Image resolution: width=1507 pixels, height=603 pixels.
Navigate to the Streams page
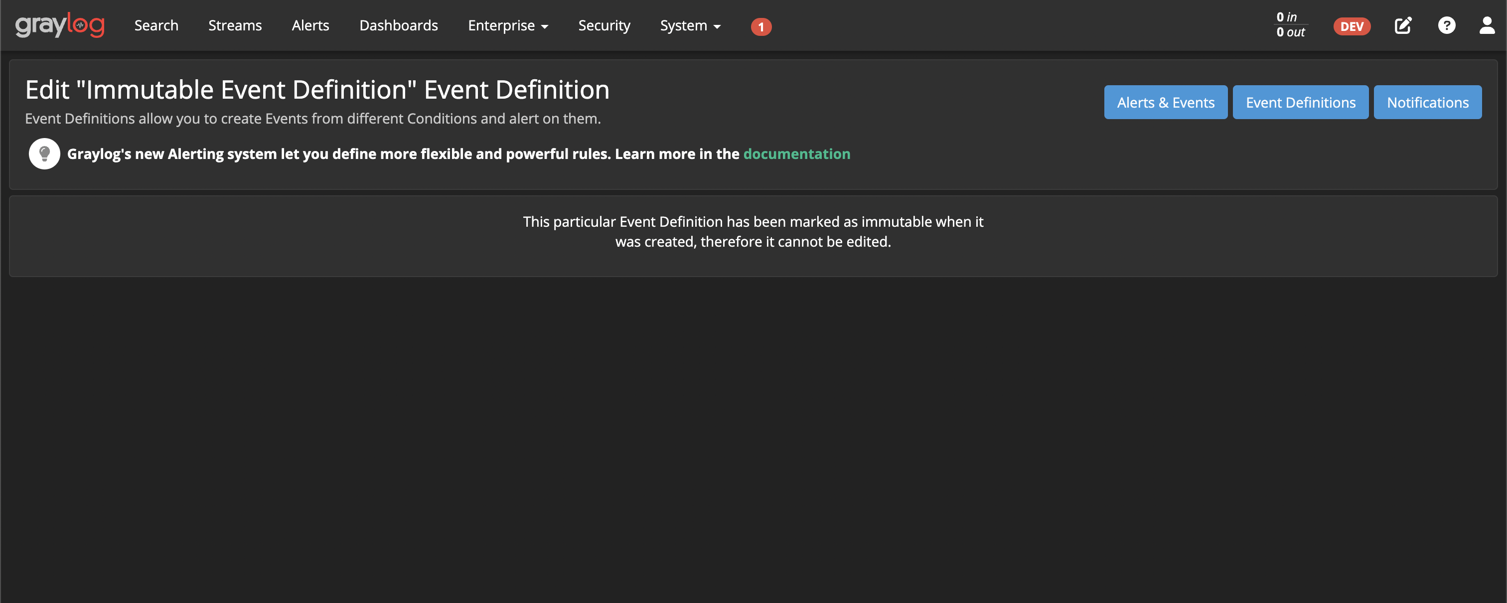coord(235,25)
